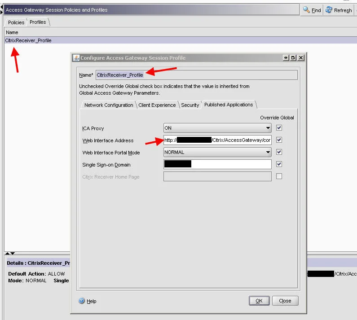This screenshot has width=357, height=320.
Task: Click the Java icon in dialog title bar
Action: pos(76,58)
